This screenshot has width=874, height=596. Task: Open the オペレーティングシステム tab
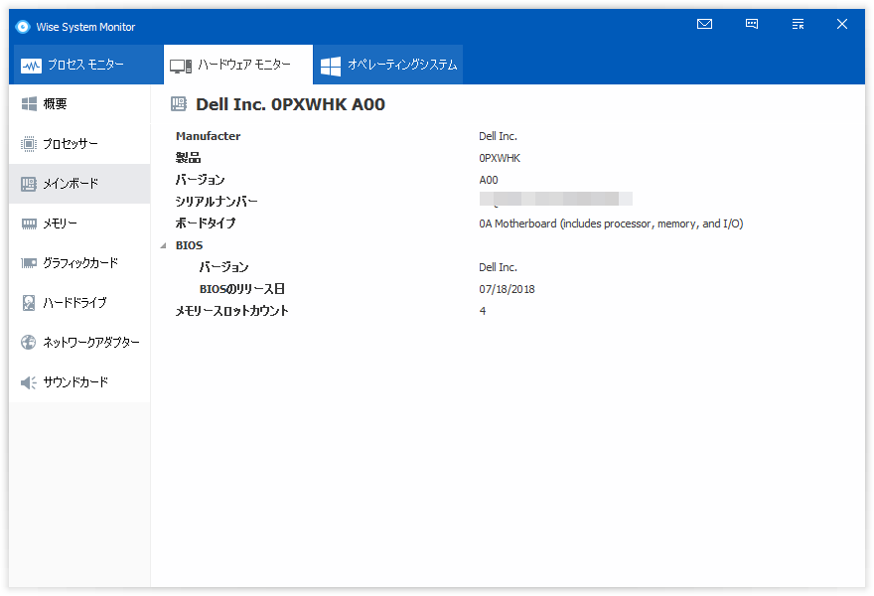388,65
